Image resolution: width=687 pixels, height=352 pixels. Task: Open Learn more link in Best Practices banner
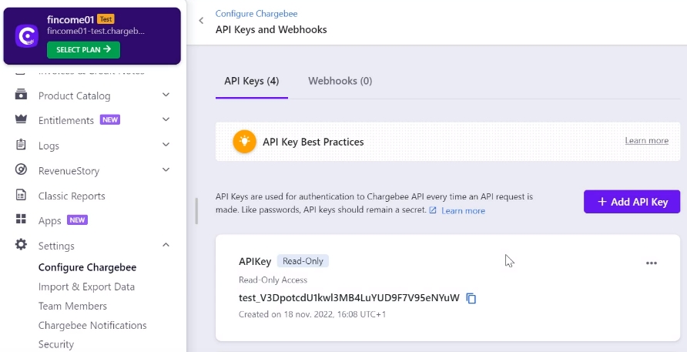pyautogui.click(x=647, y=141)
